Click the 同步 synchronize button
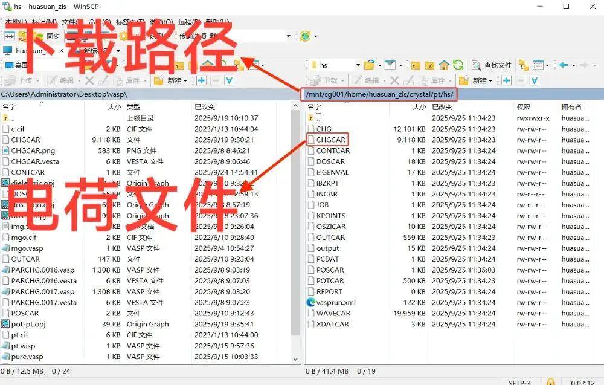The width and height of the screenshot is (604, 385). (x=53, y=36)
